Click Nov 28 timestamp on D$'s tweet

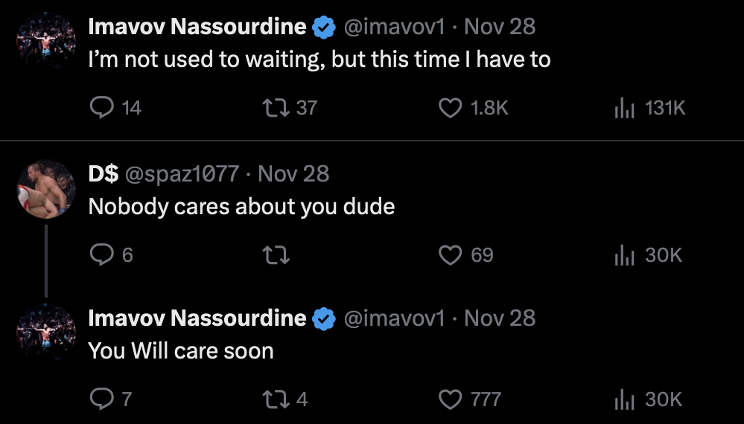coord(293,175)
